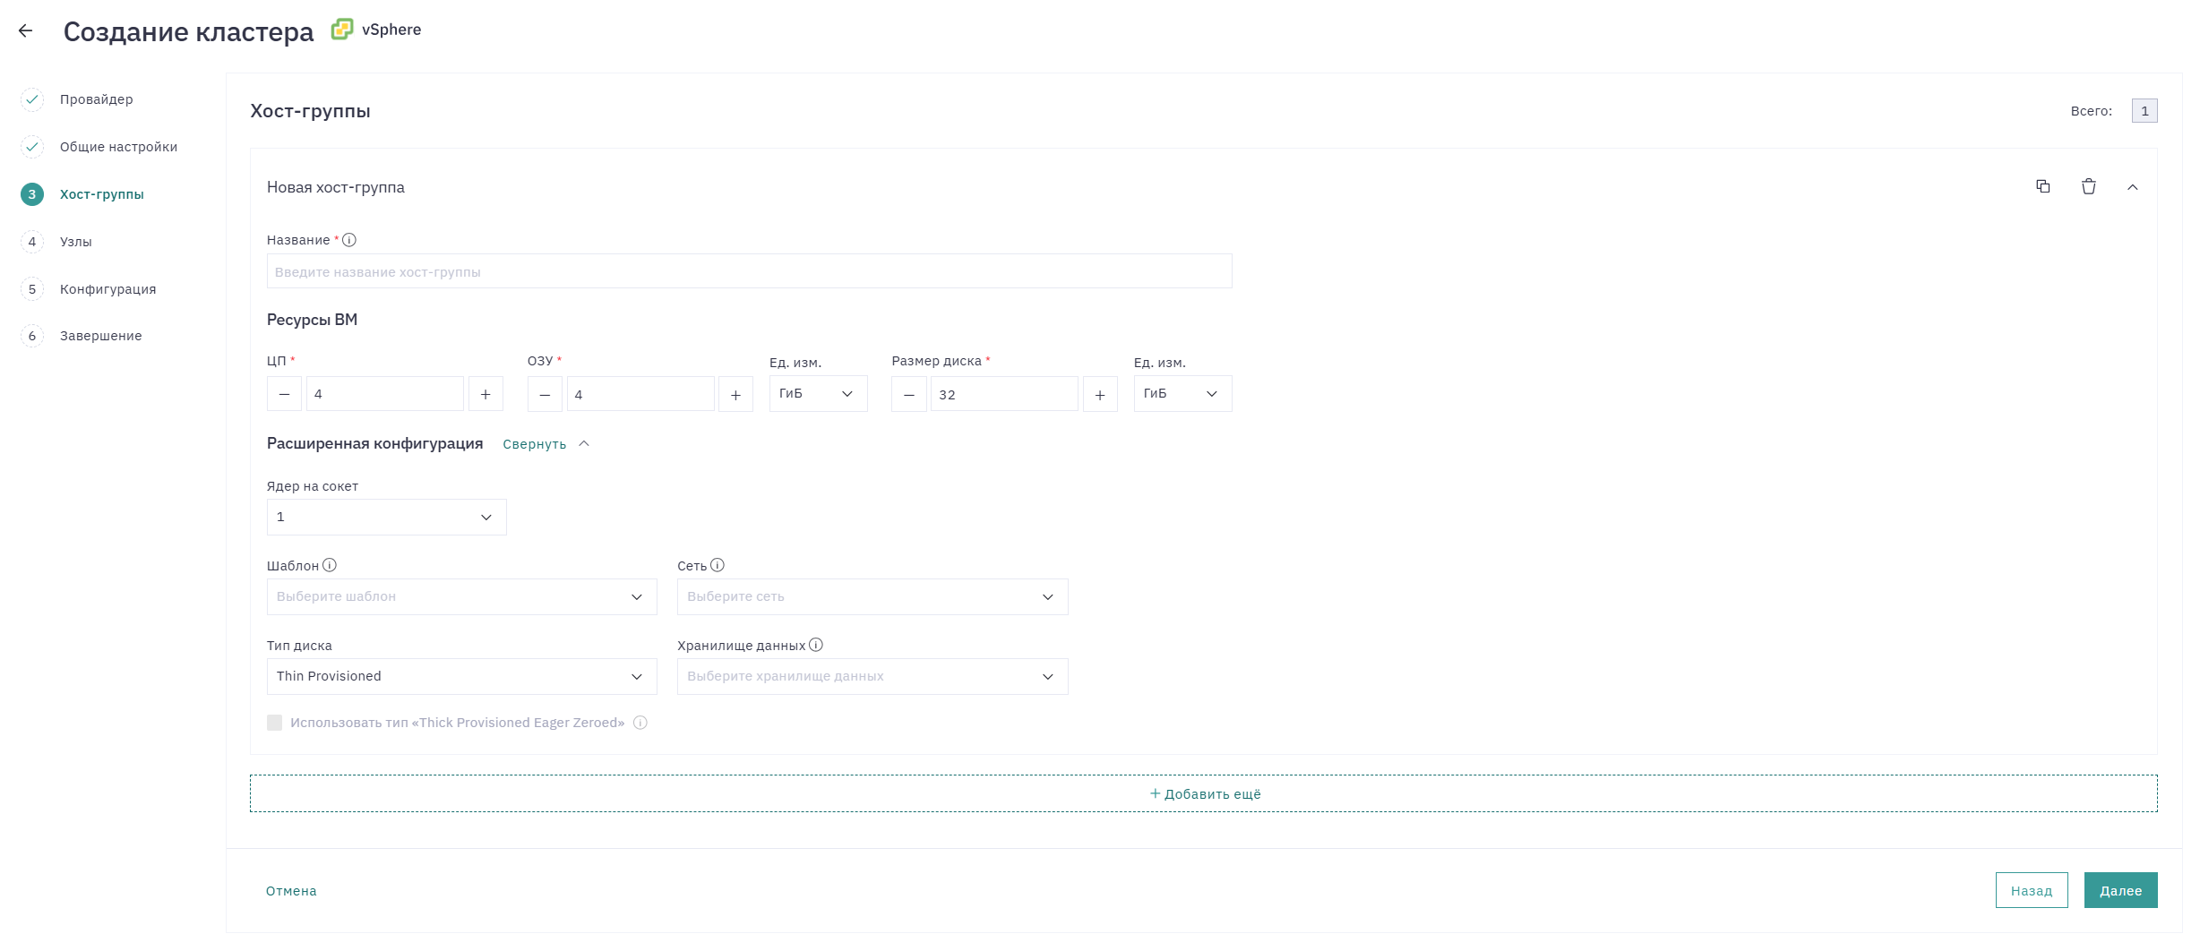Open info tooltip next to Название

click(x=349, y=240)
